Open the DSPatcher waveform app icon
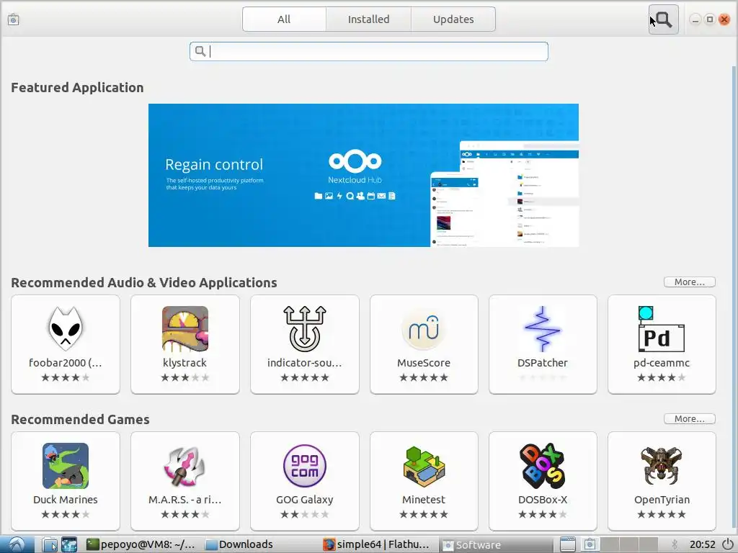 click(543, 328)
